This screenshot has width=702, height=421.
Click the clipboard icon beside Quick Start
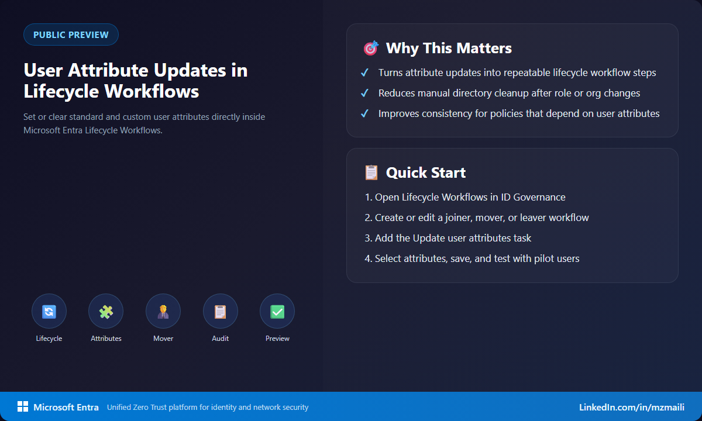tap(371, 172)
